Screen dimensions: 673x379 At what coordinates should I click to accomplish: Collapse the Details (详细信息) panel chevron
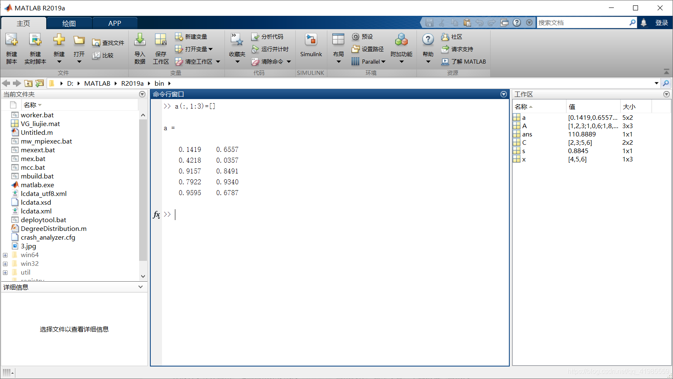(x=140, y=287)
